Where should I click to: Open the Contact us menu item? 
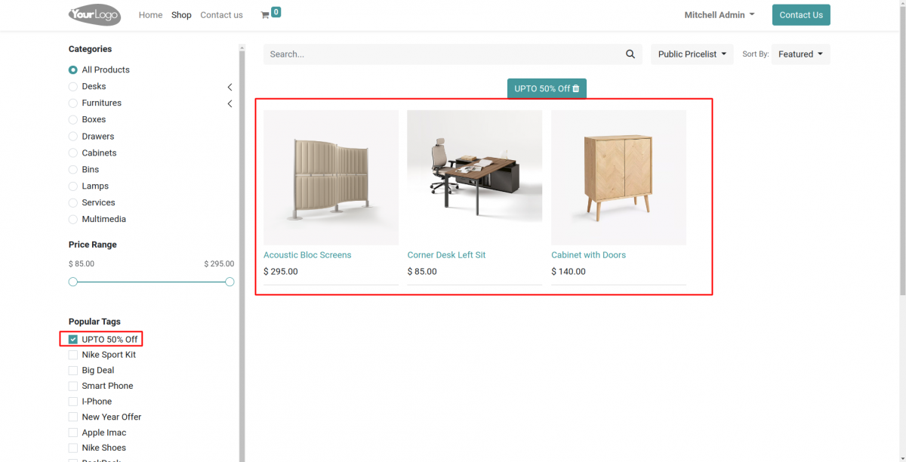tap(221, 14)
